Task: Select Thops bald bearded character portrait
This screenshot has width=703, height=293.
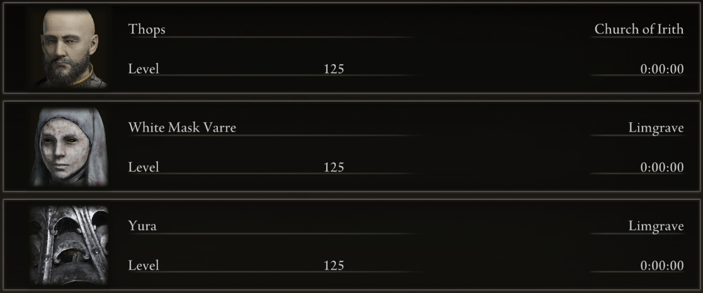Action: tap(69, 48)
